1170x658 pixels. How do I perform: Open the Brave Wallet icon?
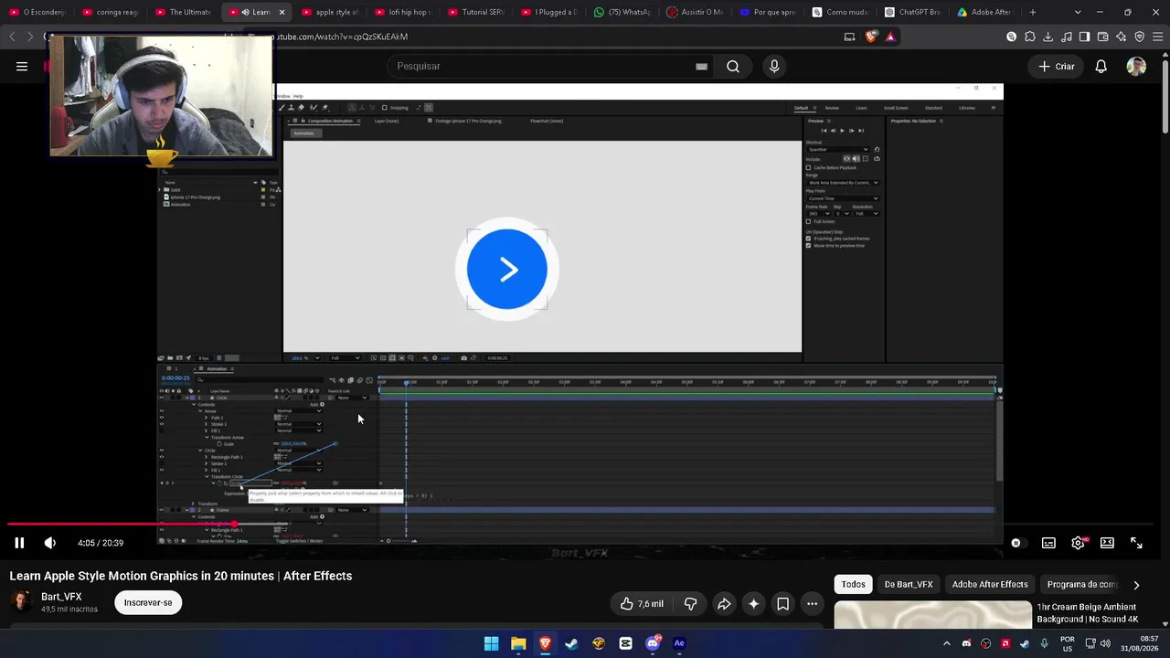[1102, 37]
